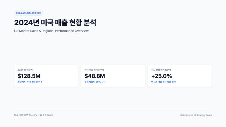Click the word REPORT in the badge

click(x=37, y=13)
